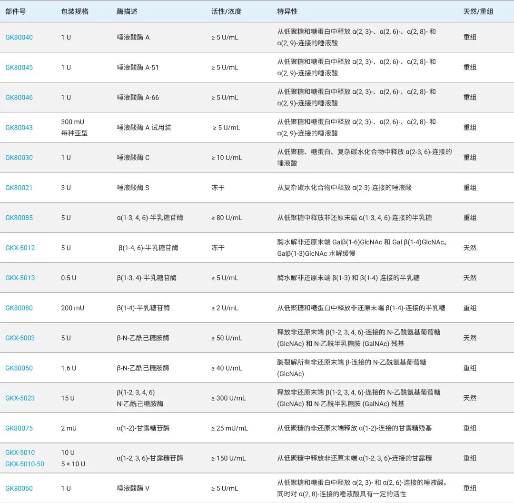The width and height of the screenshot is (514, 503).
Task: Click the ≥ 150 U/mL activity value
Action: pos(228,458)
